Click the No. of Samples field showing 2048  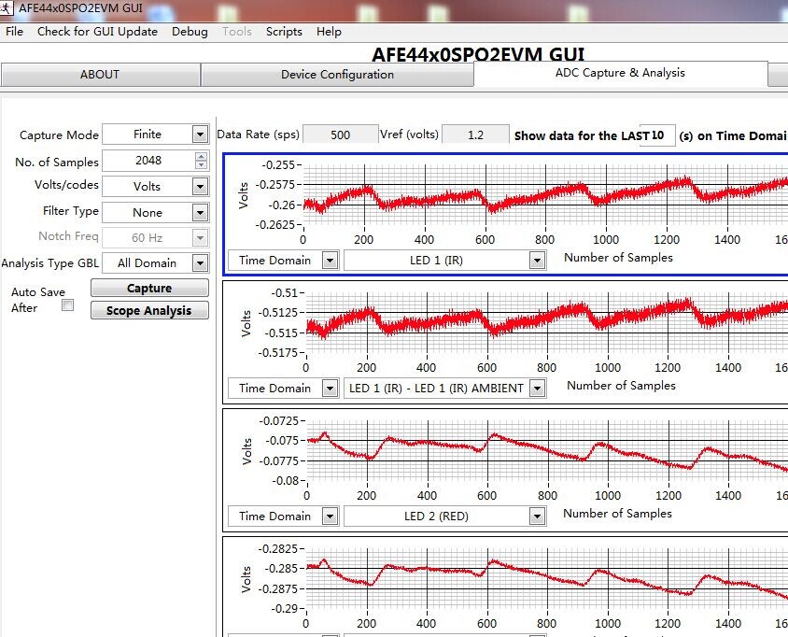pyautogui.click(x=148, y=161)
